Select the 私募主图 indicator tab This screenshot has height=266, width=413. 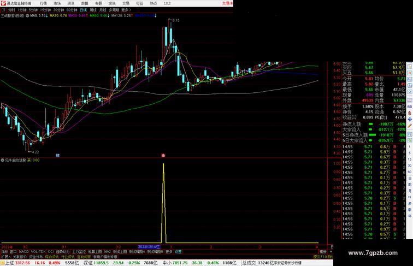(x=95, y=252)
